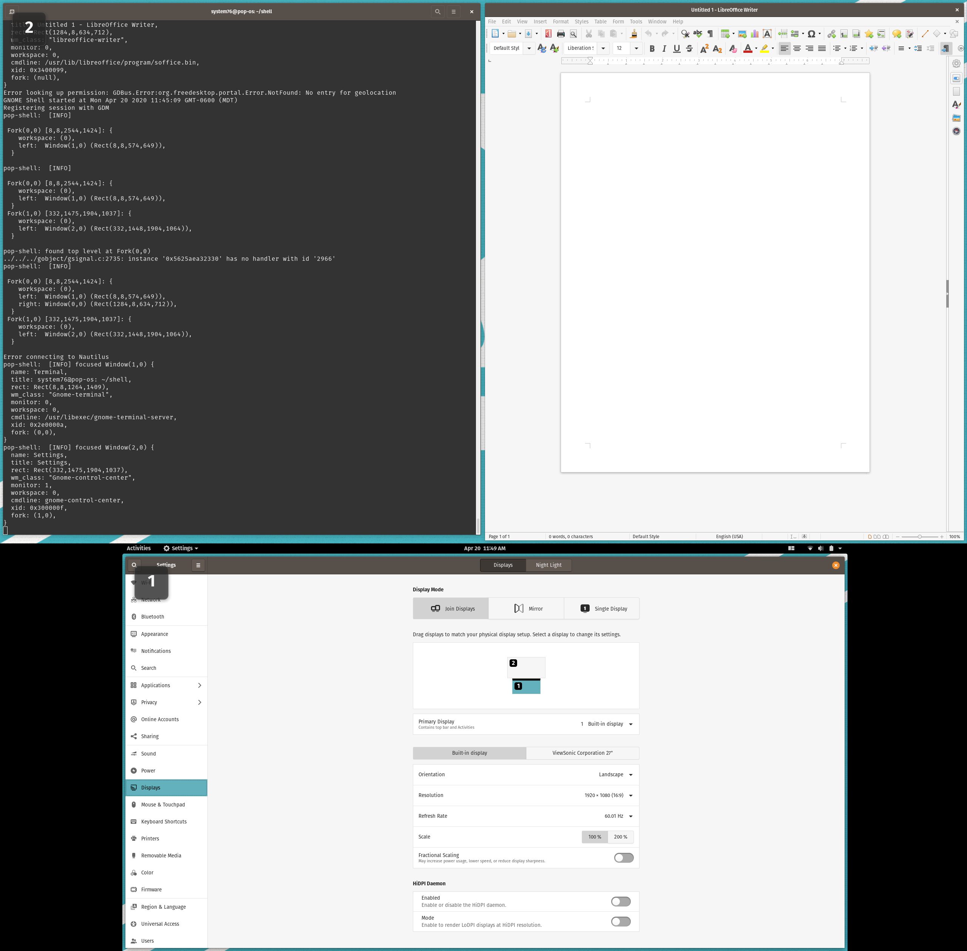Expand Privacy settings chevron
Viewport: 967px width, 951px height.
(x=199, y=702)
